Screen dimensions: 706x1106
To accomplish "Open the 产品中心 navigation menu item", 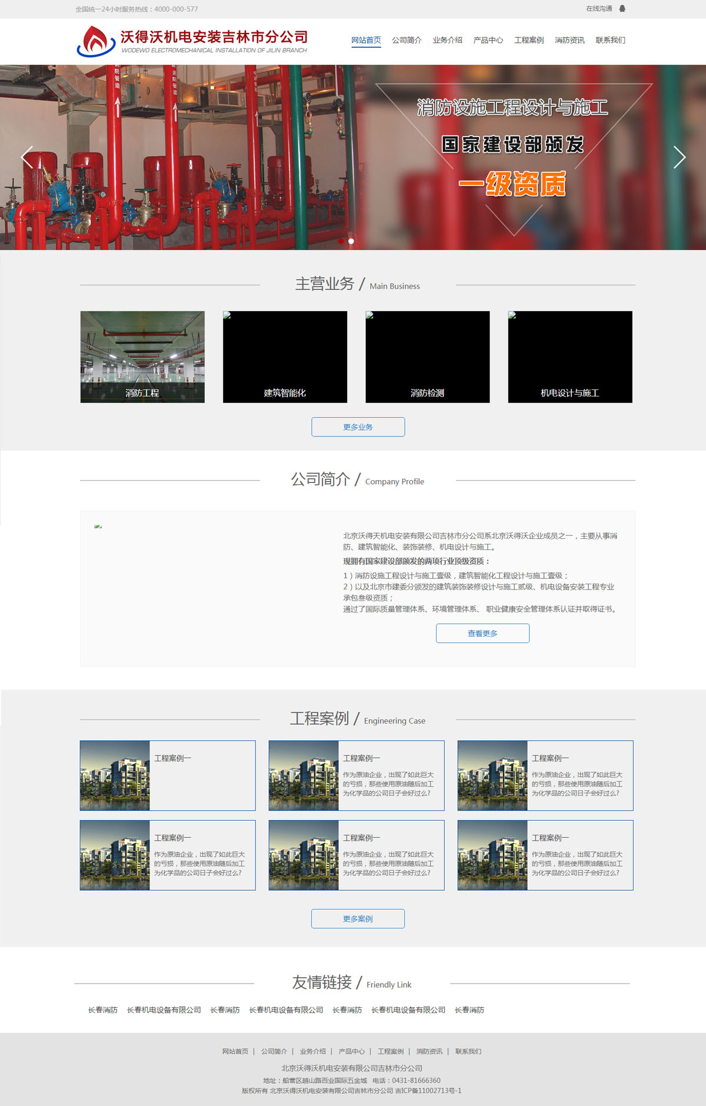I will point(488,41).
